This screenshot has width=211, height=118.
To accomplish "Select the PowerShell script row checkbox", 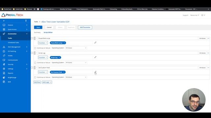I will click(32, 38).
